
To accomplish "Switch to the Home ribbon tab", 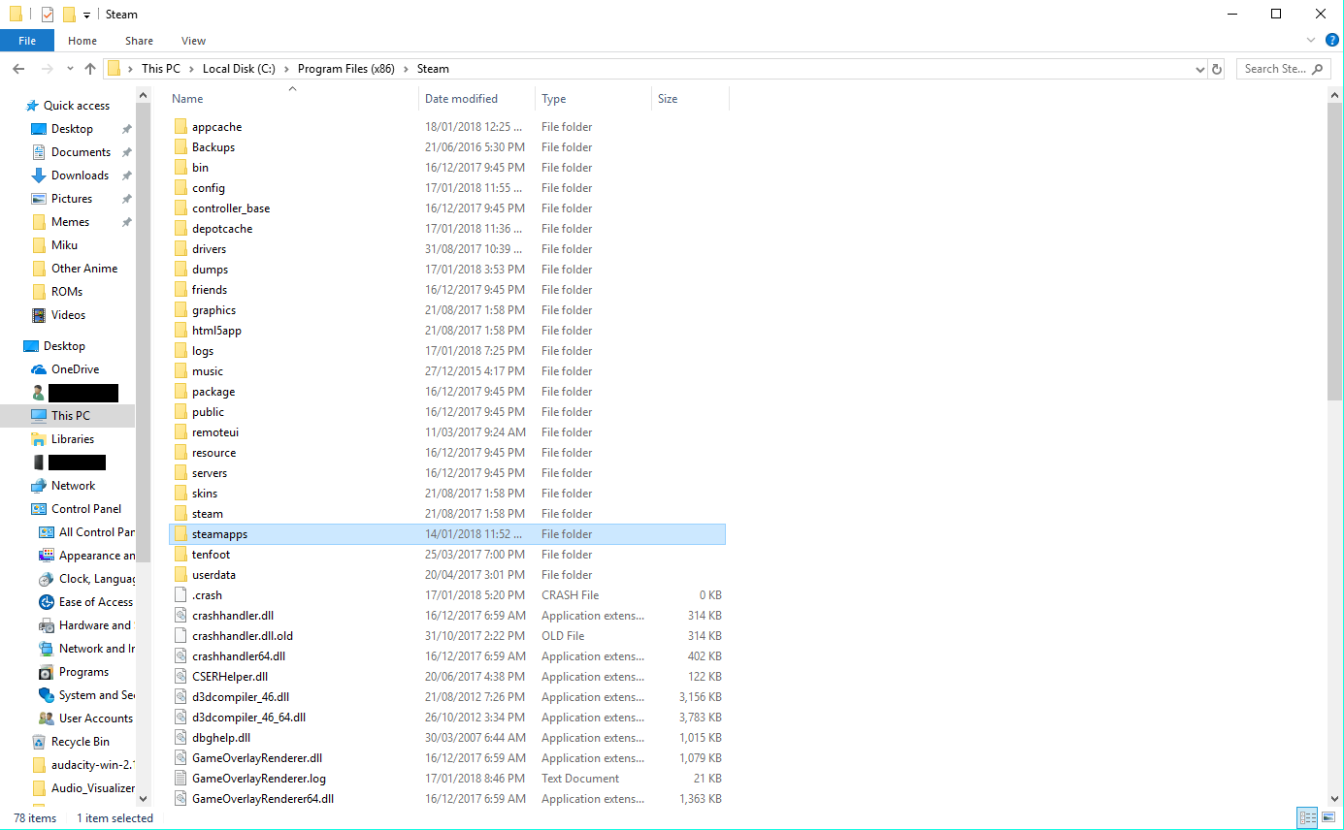I will [x=82, y=41].
